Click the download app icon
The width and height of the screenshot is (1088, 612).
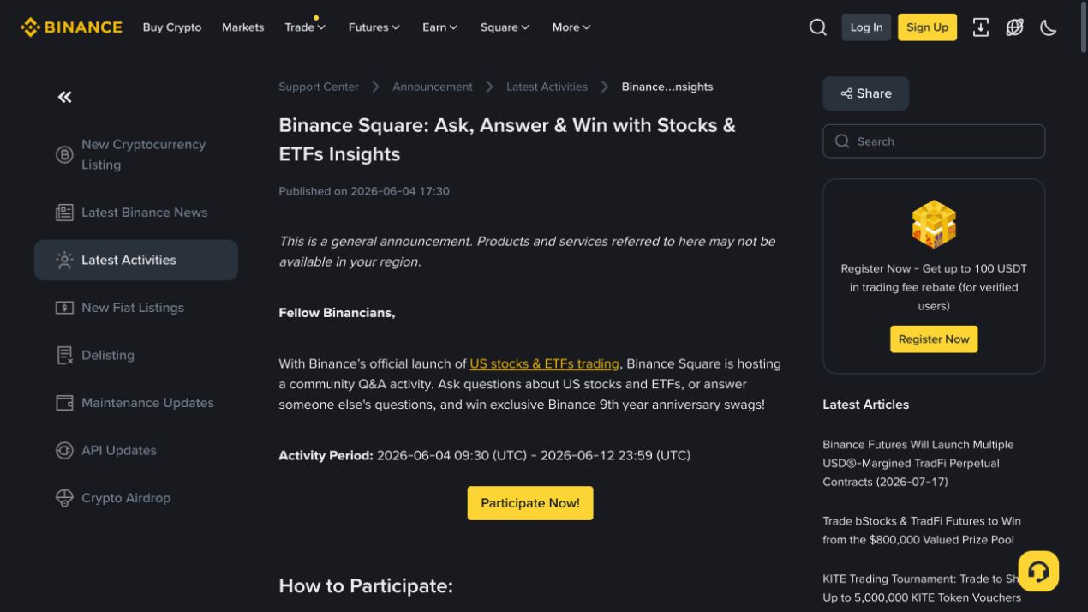[981, 27]
